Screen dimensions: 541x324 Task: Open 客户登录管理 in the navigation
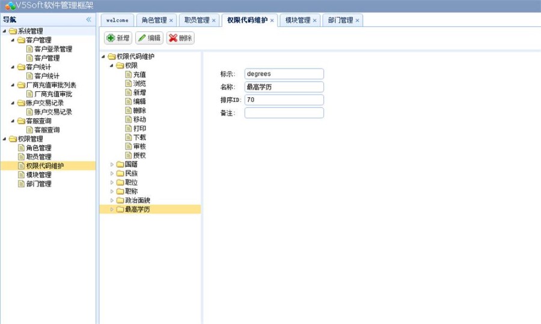tap(53, 49)
